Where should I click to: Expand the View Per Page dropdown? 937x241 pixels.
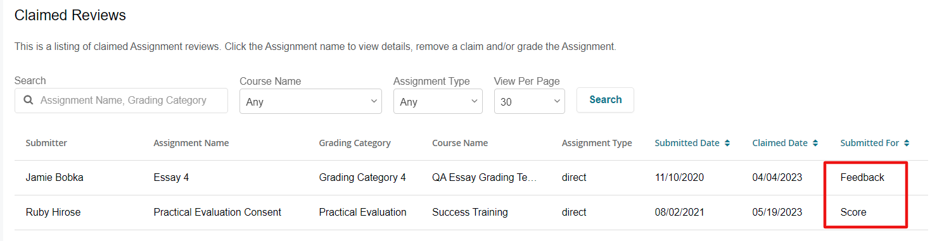(x=529, y=101)
